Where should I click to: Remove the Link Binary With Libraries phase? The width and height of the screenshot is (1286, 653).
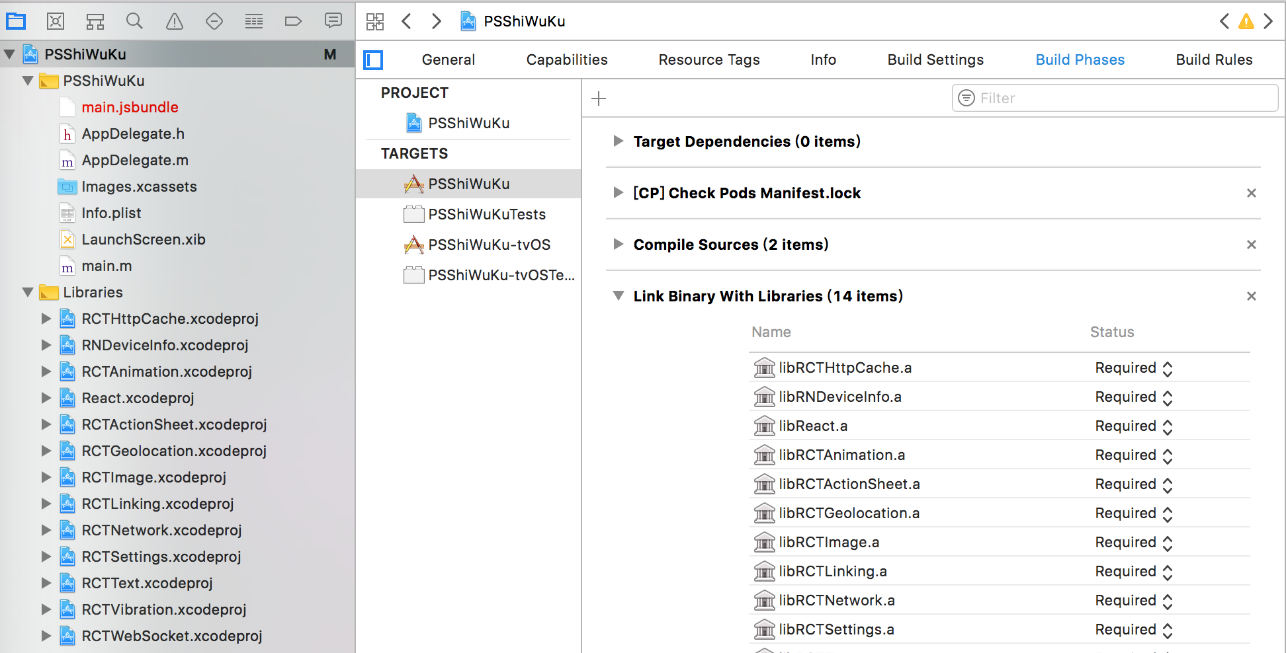coord(1252,296)
